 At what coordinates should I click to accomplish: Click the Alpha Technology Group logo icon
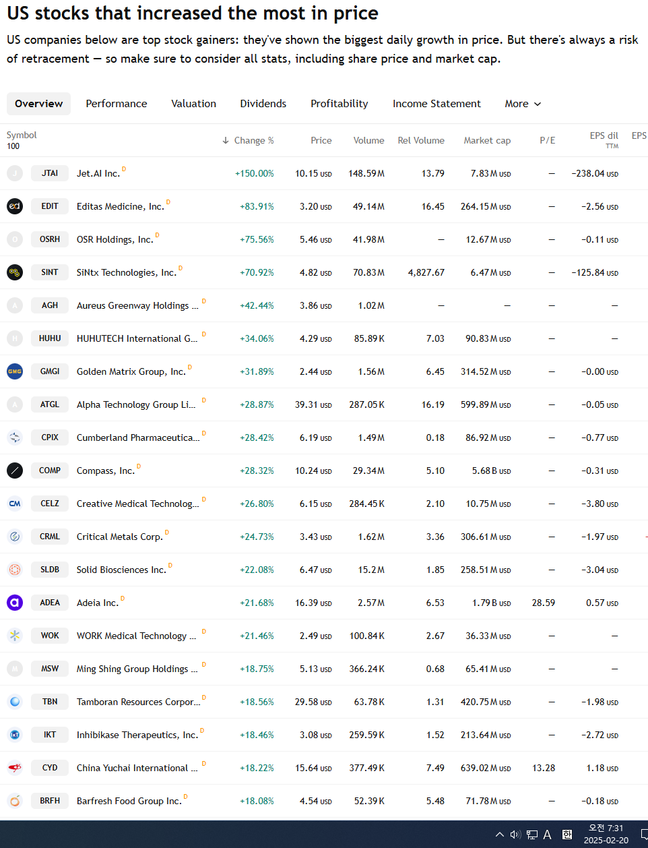point(15,404)
